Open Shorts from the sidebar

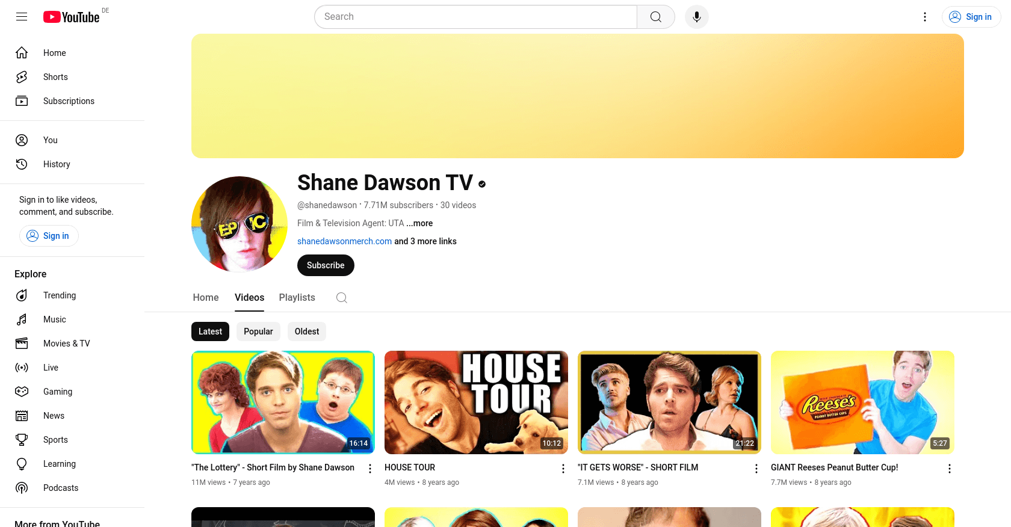point(55,77)
